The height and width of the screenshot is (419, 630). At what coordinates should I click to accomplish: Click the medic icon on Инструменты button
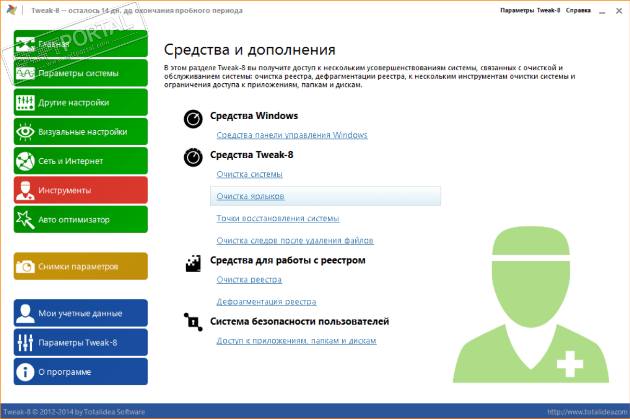[25, 190]
